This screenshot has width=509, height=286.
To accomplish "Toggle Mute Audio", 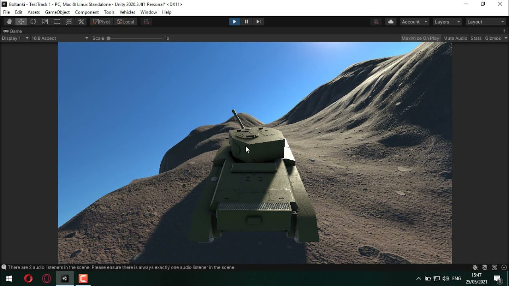I will 455,38.
